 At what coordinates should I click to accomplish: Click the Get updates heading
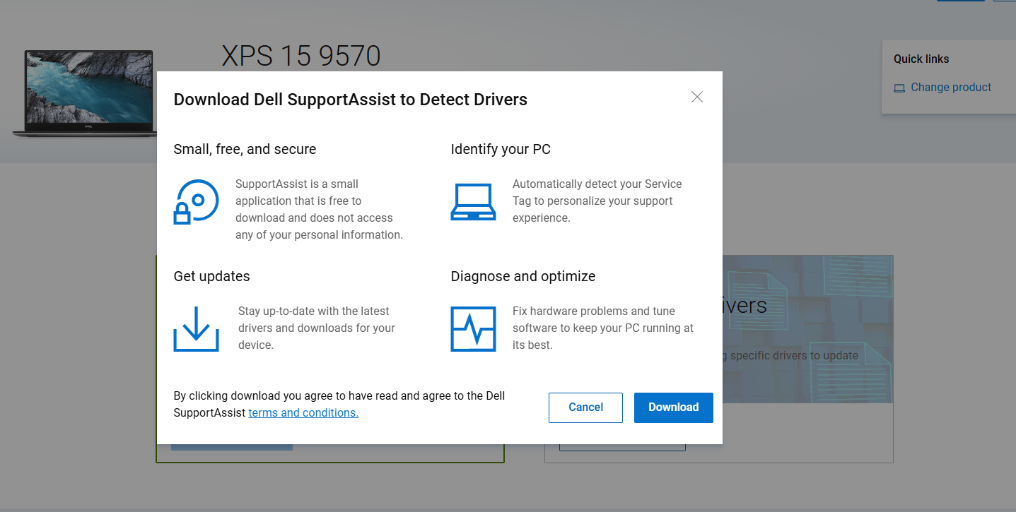tap(211, 276)
